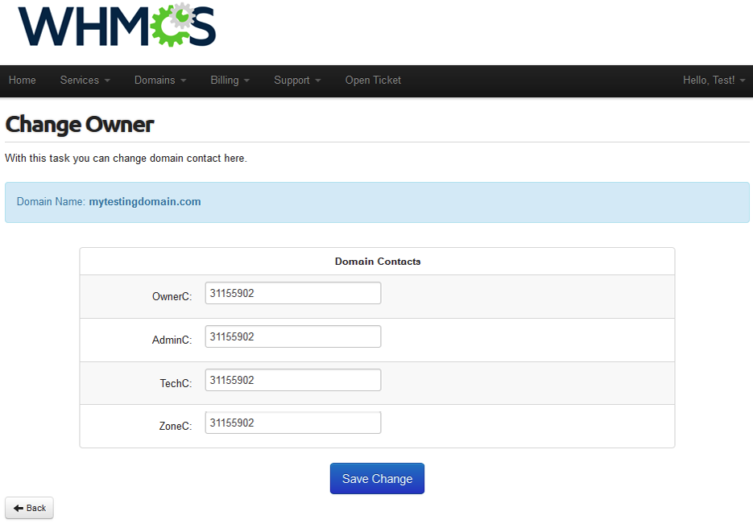Expand the Domains menu
The width and height of the screenshot is (753, 528).
coord(160,80)
